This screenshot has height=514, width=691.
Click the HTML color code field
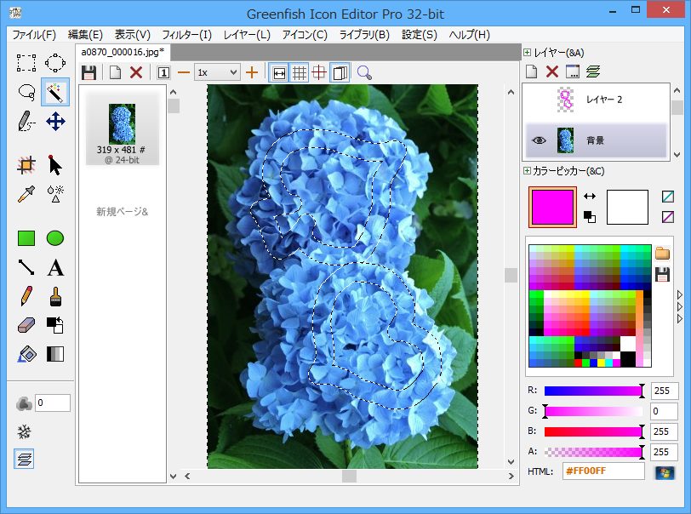602,471
